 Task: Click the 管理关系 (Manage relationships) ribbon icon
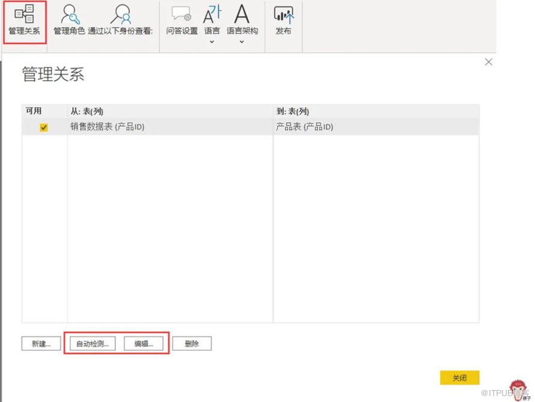(x=24, y=14)
